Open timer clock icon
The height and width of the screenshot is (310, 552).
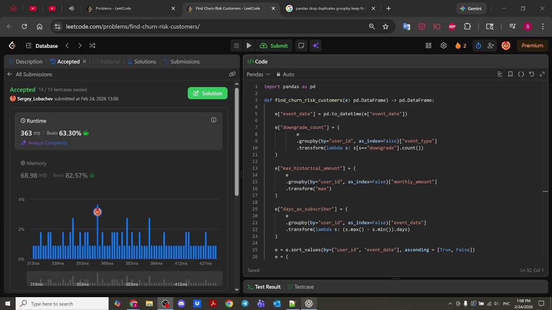click(478, 46)
